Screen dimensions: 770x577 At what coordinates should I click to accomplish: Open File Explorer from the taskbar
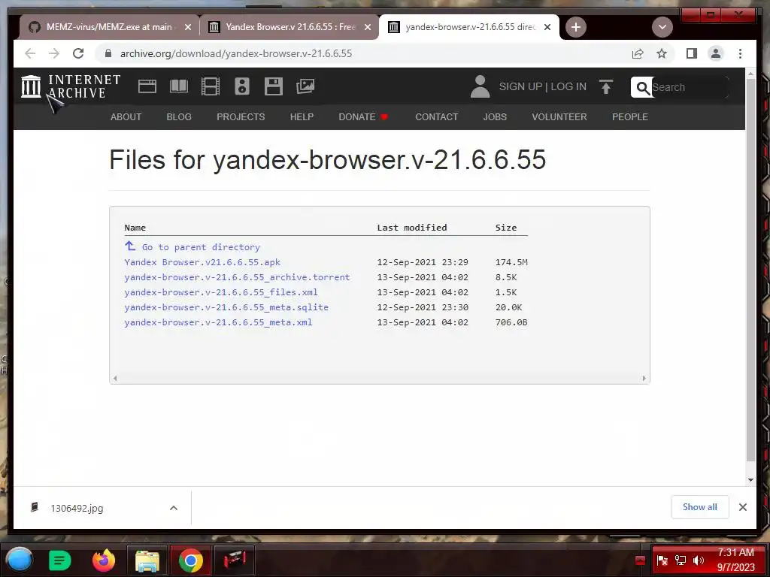tap(147, 560)
